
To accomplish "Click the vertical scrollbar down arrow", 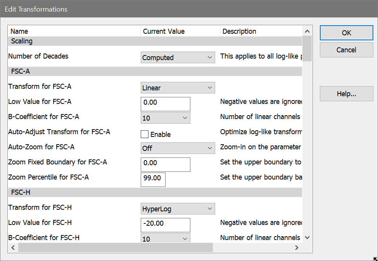I will [x=307, y=238].
